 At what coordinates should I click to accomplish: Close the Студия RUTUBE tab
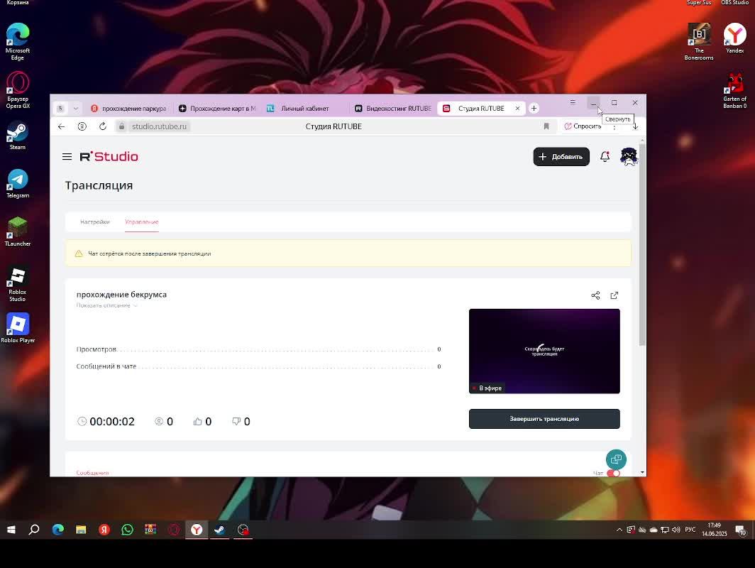click(517, 109)
